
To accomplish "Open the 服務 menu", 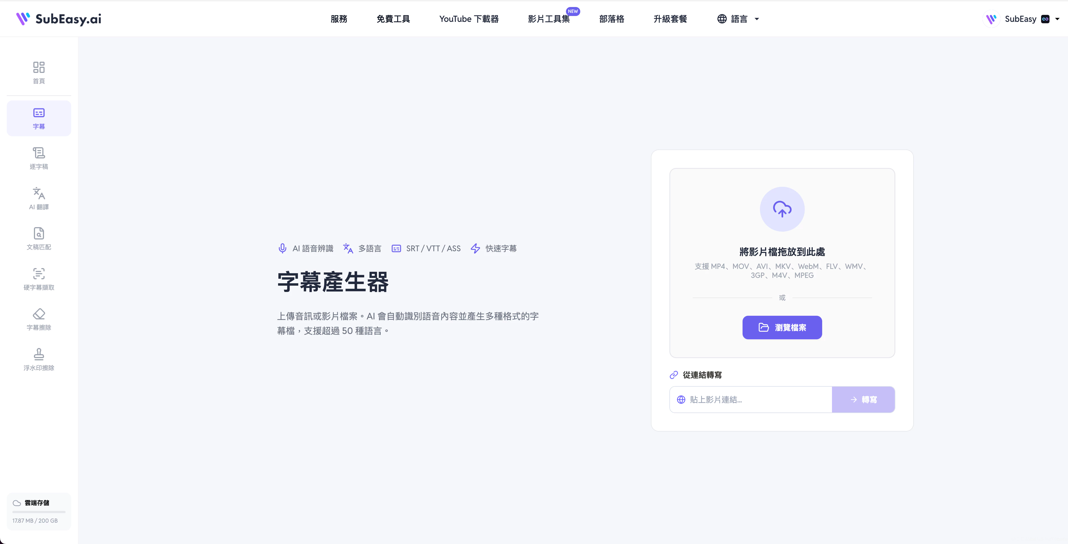I will (x=339, y=19).
